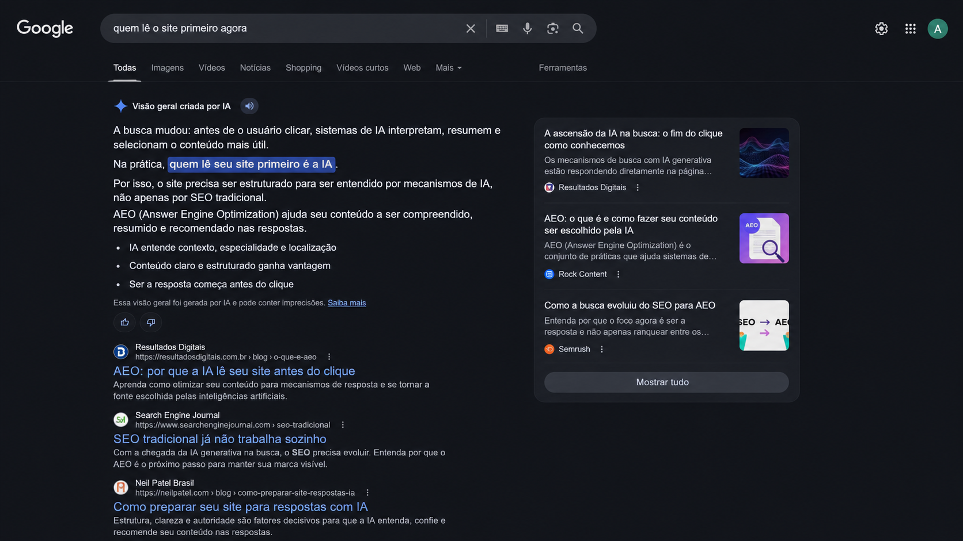Open quick settings gear icon
This screenshot has height=541, width=963.
[881, 28]
